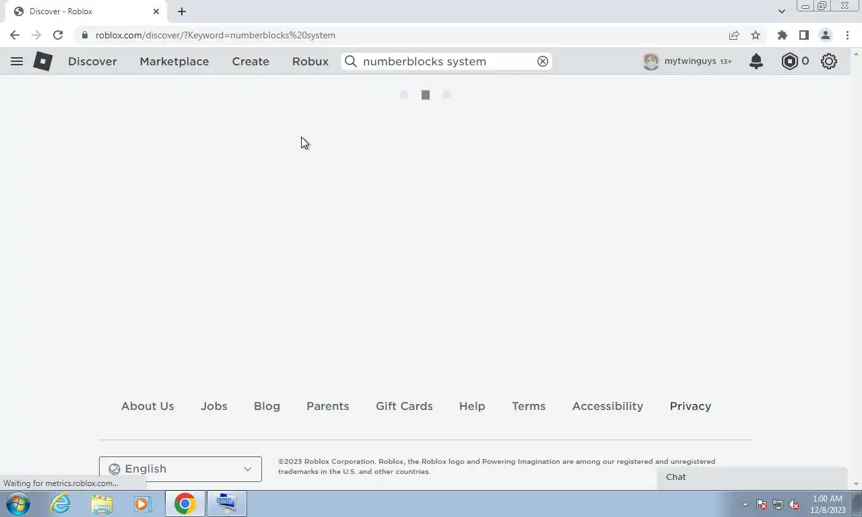Go to the Create page
The image size is (862, 517).
tap(251, 61)
